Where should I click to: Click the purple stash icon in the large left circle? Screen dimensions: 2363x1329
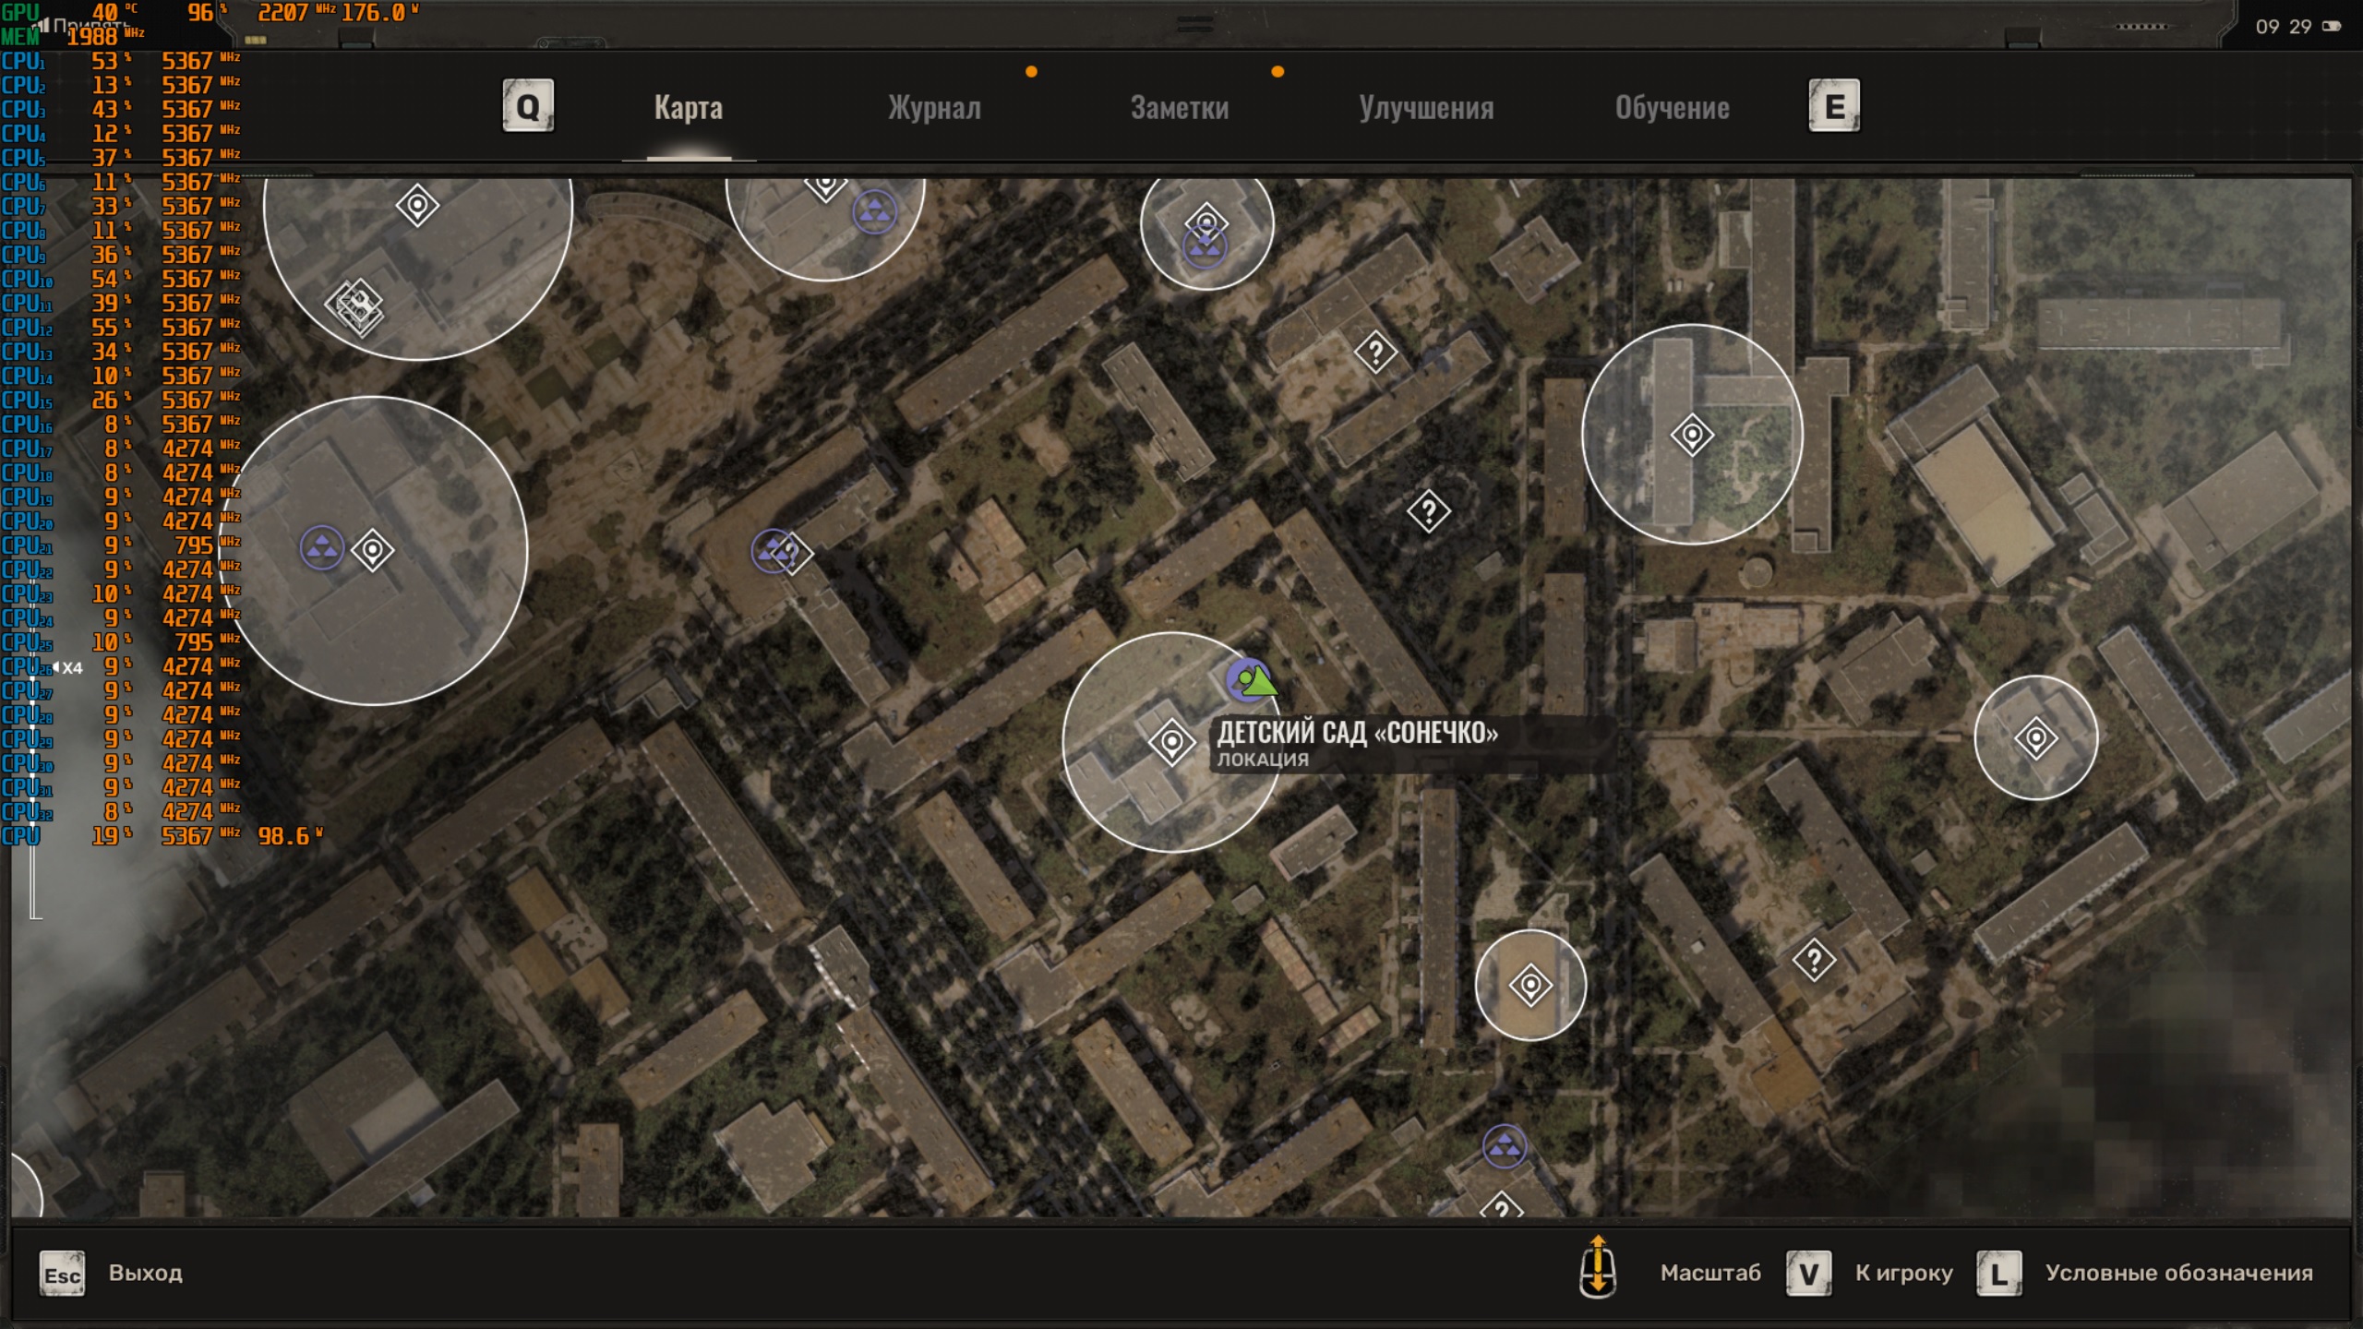click(x=322, y=548)
